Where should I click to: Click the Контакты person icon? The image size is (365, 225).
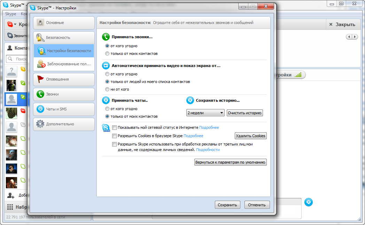tap(10, 48)
